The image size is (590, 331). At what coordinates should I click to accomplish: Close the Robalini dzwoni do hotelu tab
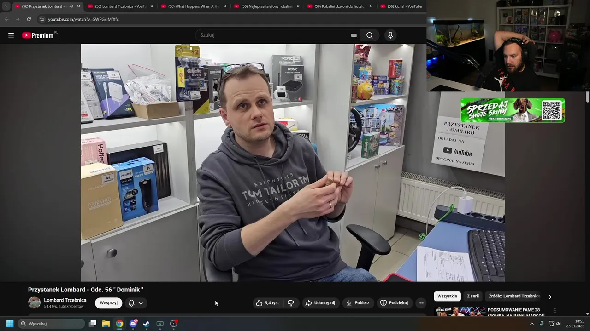click(x=372, y=6)
